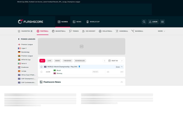Screen dimensions: 183x114
Task: Expand the MORE sports dropdown
Action: point(162,31)
